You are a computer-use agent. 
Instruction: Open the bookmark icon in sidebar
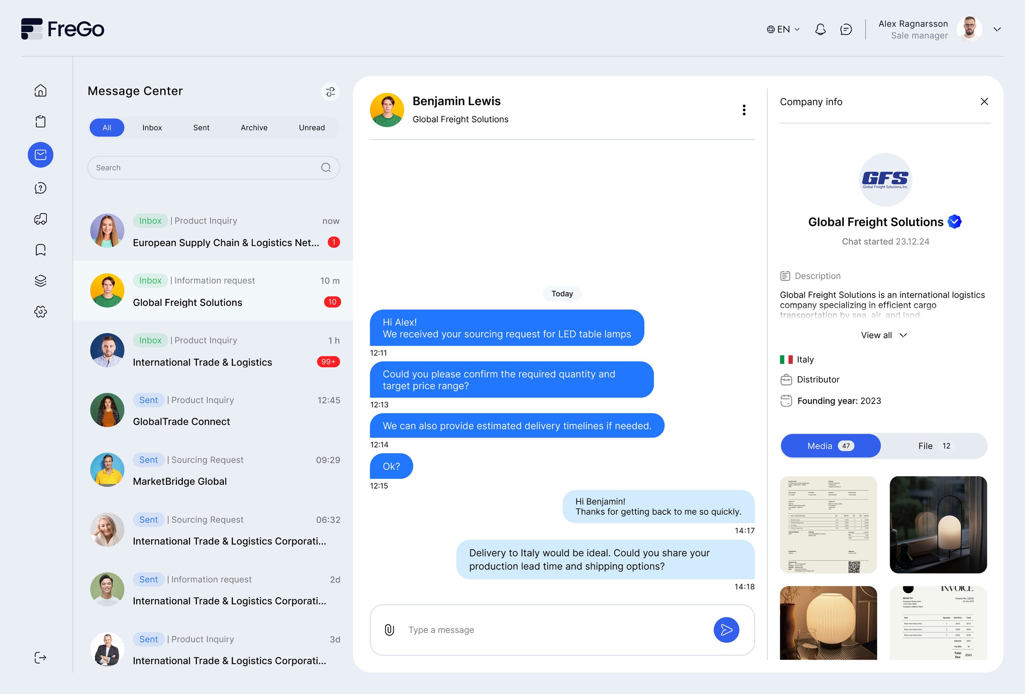pyautogui.click(x=41, y=250)
